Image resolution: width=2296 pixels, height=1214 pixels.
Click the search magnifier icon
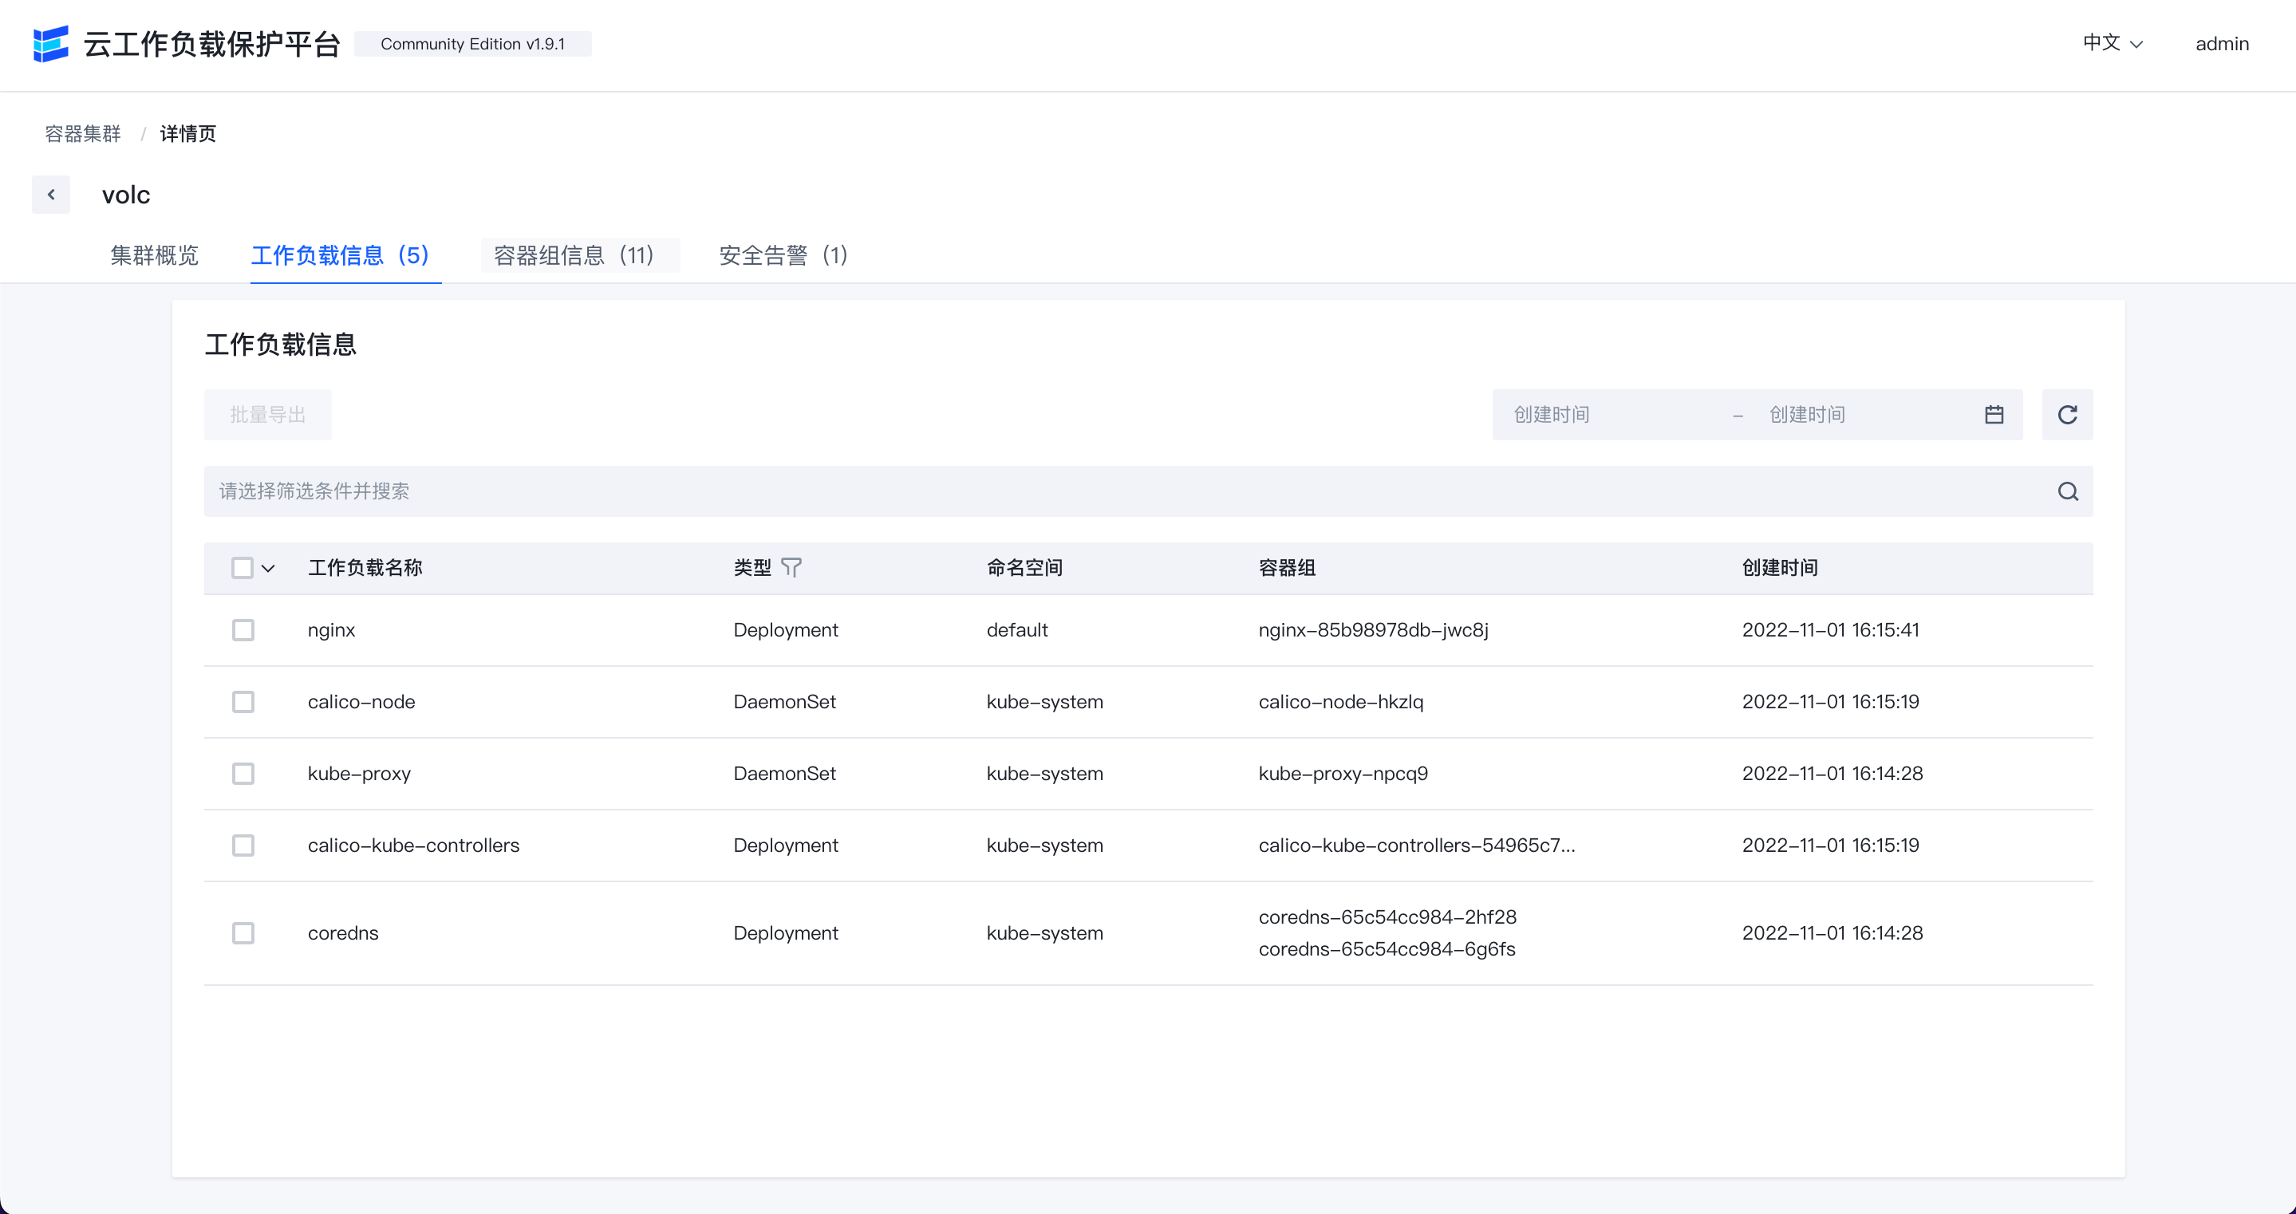point(2068,491)
